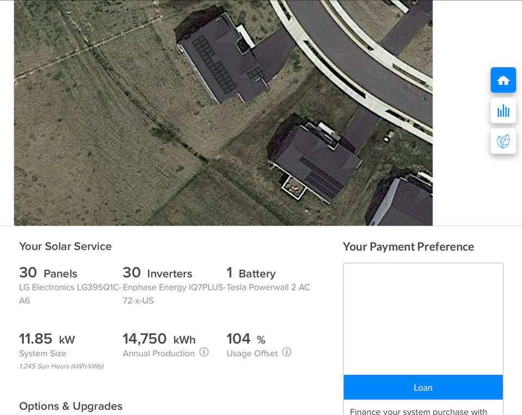The width and height of the screenshot is (522, 415).
Task: Select the 30 Inverters label
Action: [x=157, y=273]
